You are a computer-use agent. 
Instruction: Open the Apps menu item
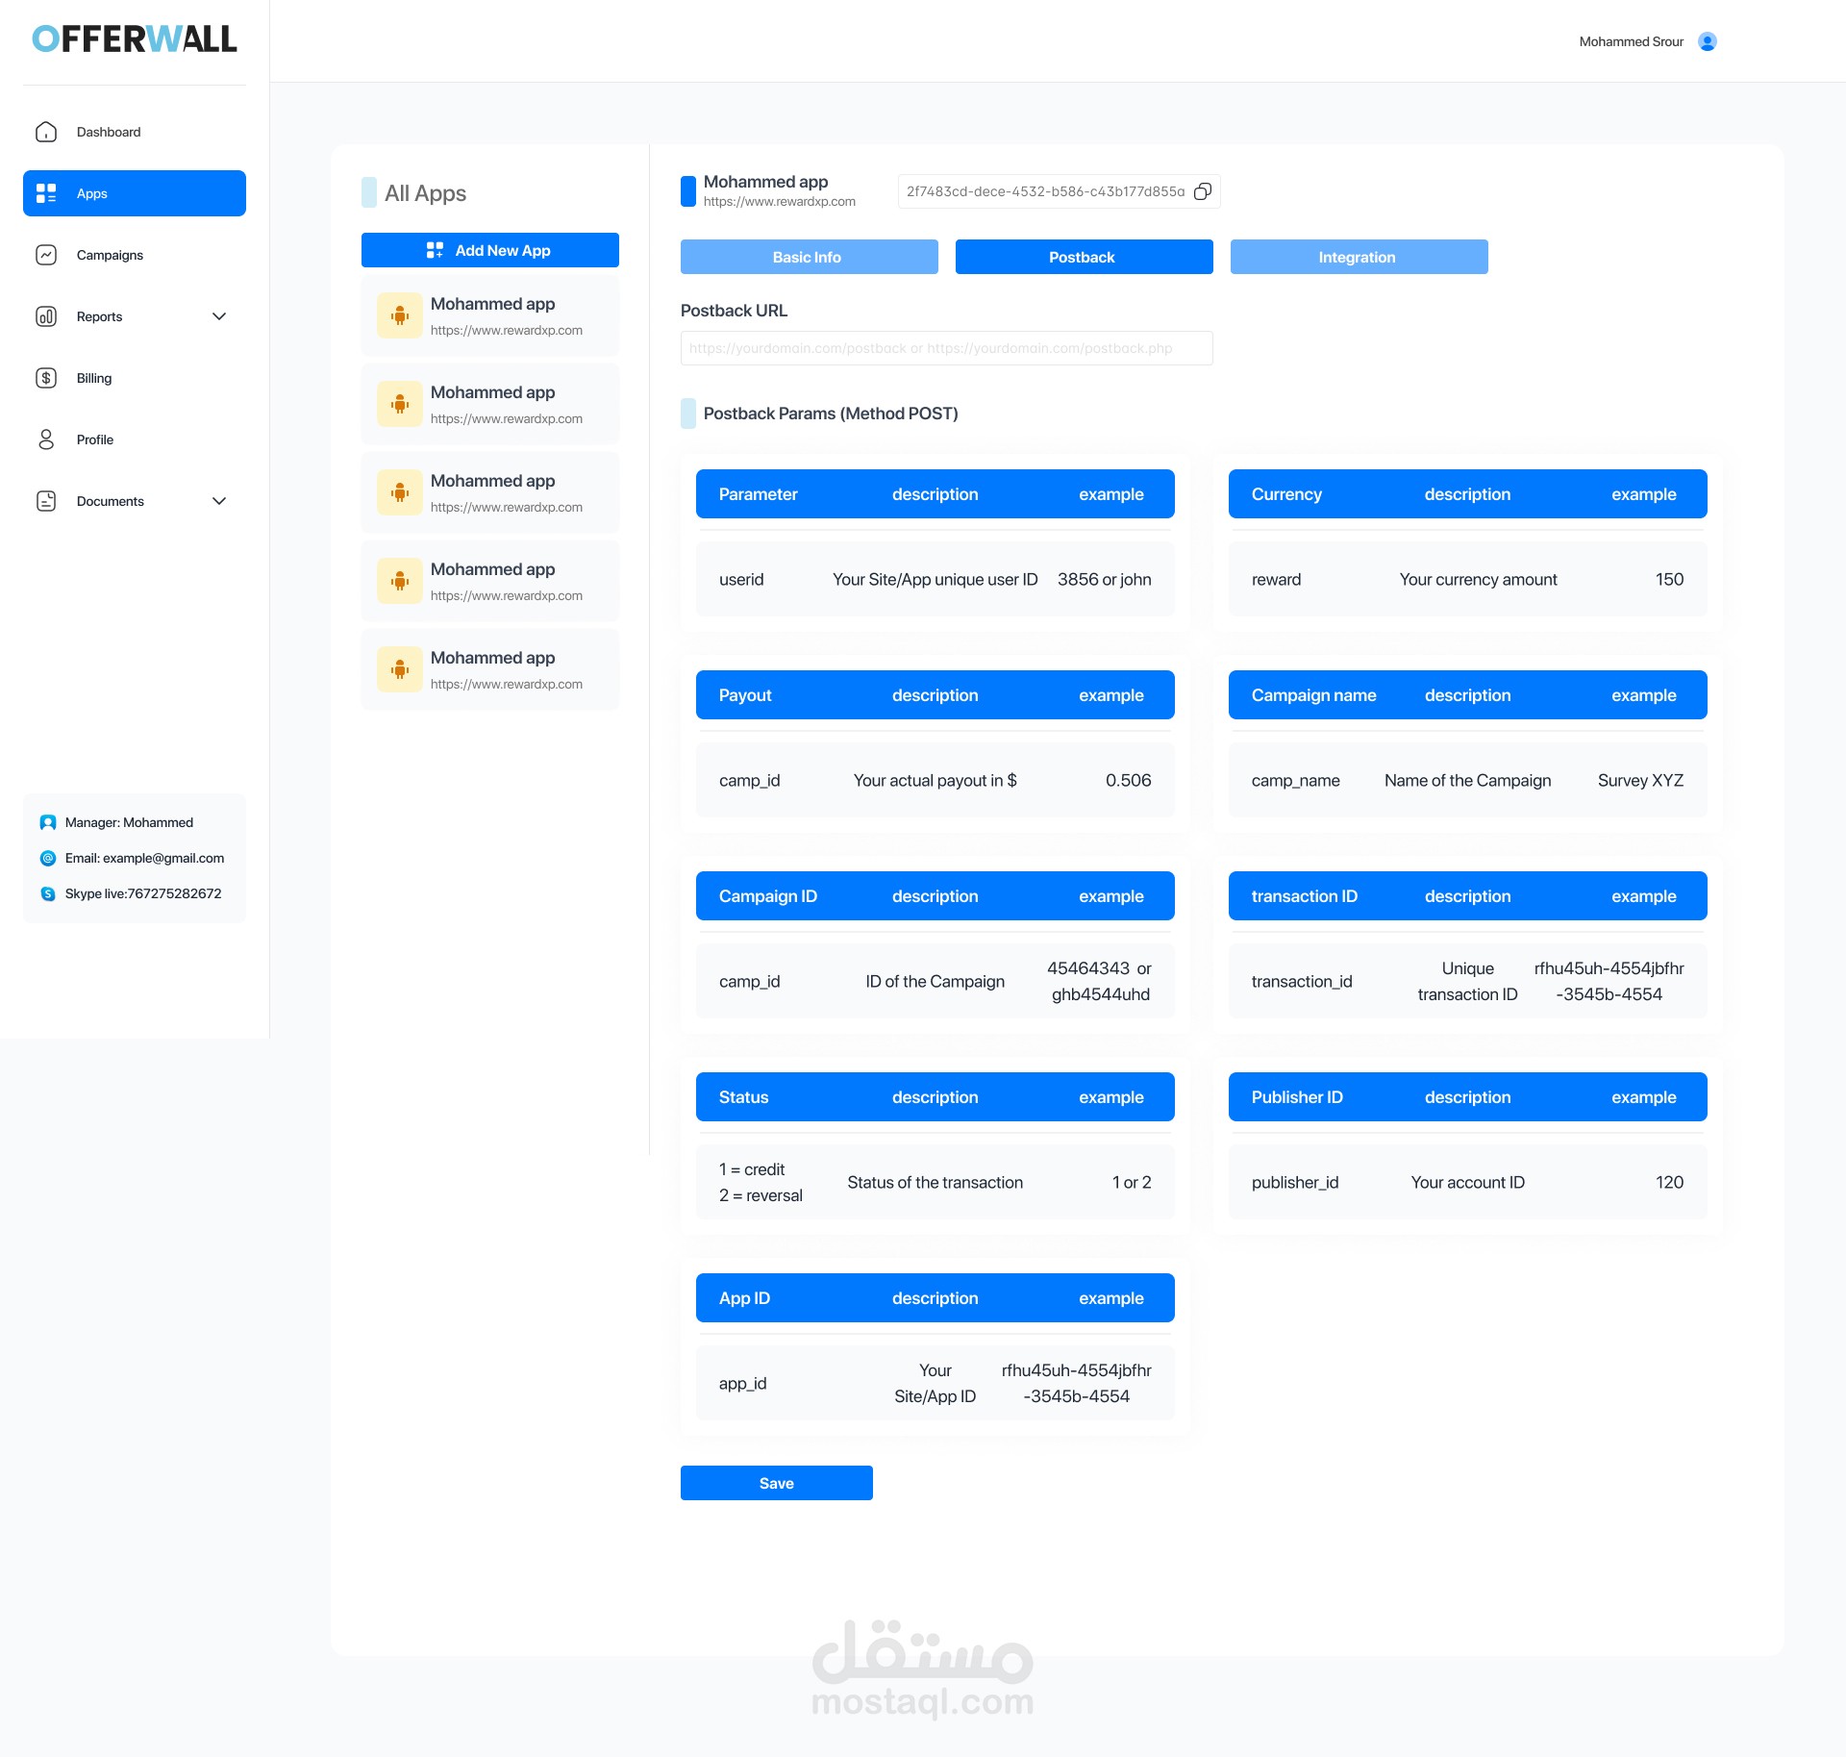tap(135, 193)
